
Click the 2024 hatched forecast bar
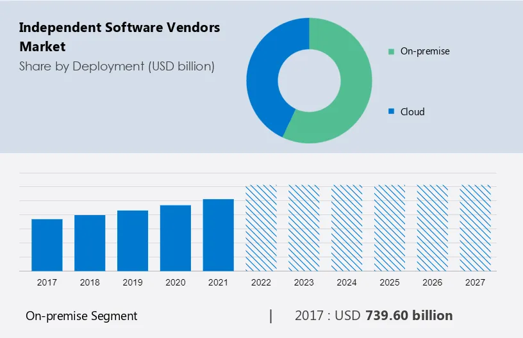[x=347, y=228]
